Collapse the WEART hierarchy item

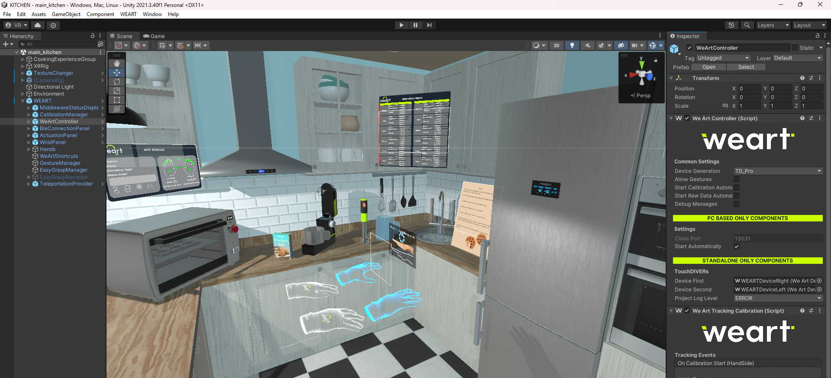point(23,101)
